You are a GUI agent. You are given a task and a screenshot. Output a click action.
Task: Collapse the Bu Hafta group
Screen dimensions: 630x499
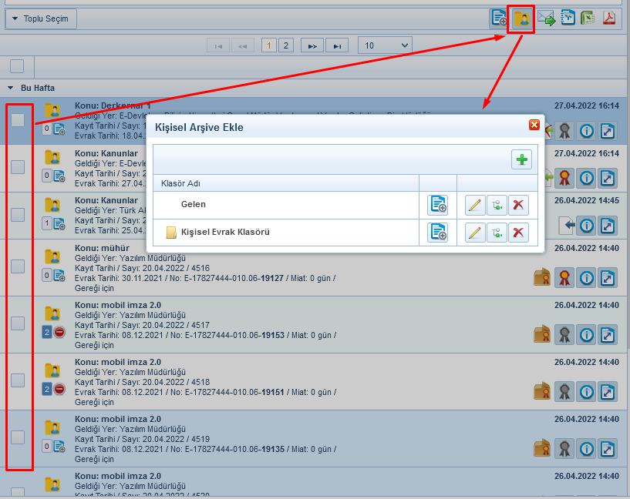(11, 88)
